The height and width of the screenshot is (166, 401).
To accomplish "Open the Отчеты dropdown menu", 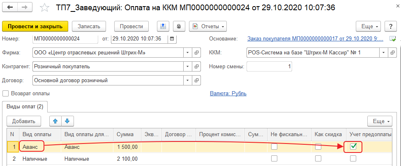I will coord(208,26).
